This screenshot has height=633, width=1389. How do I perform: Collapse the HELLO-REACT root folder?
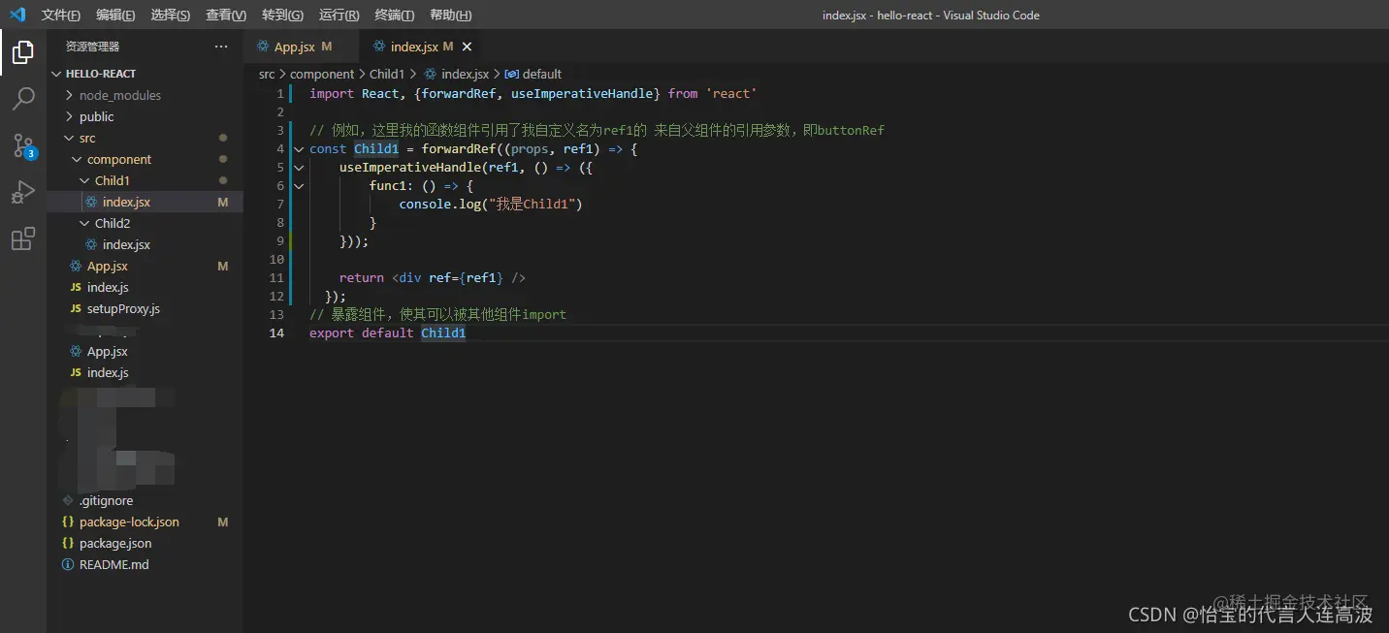pyautogui.click(x=55, y=74)
